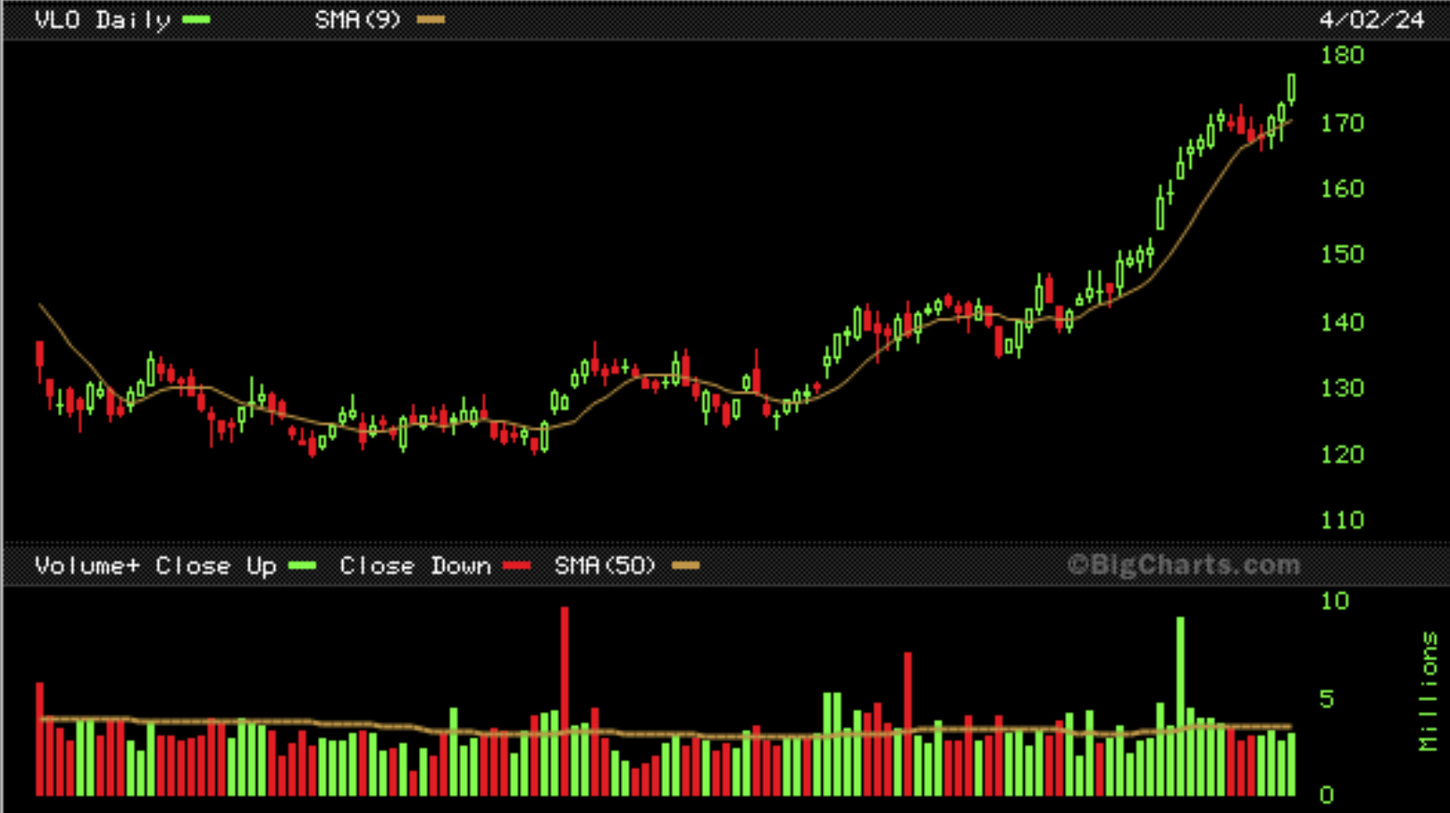The image size is (1450, 813).
Task: Click the 160 price axis label
Action: click(1342, 189)
